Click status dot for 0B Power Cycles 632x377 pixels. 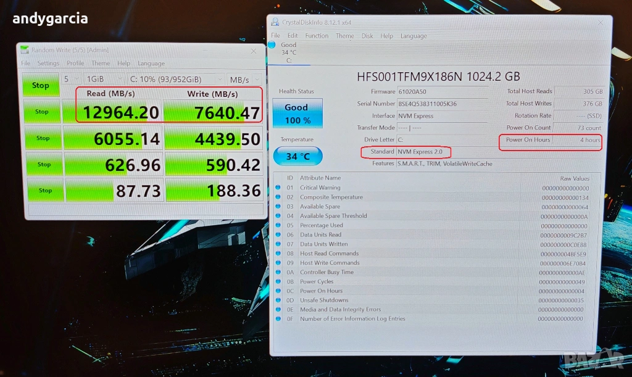point(278,281)
